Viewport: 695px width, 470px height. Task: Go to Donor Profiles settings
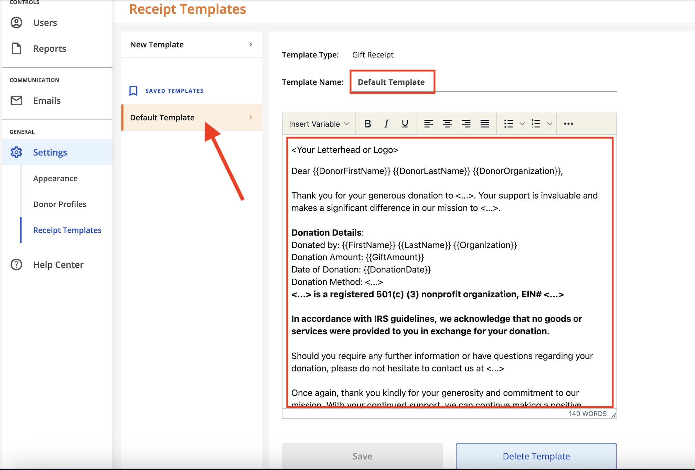(60, 204)
